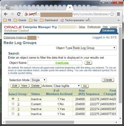Open the Actions Clear logfile dropdown
124x126 pixels.
click(x=67, y=86)
